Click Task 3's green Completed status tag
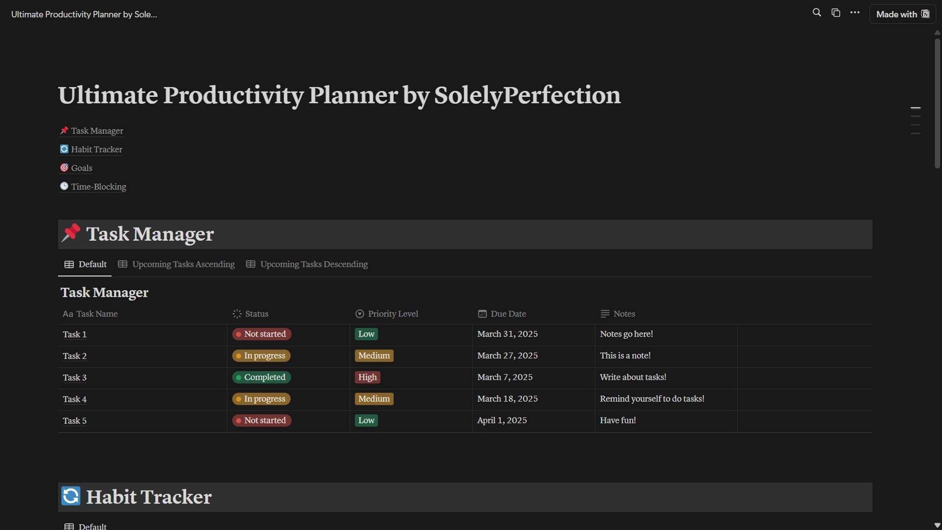 click(261, 377)
